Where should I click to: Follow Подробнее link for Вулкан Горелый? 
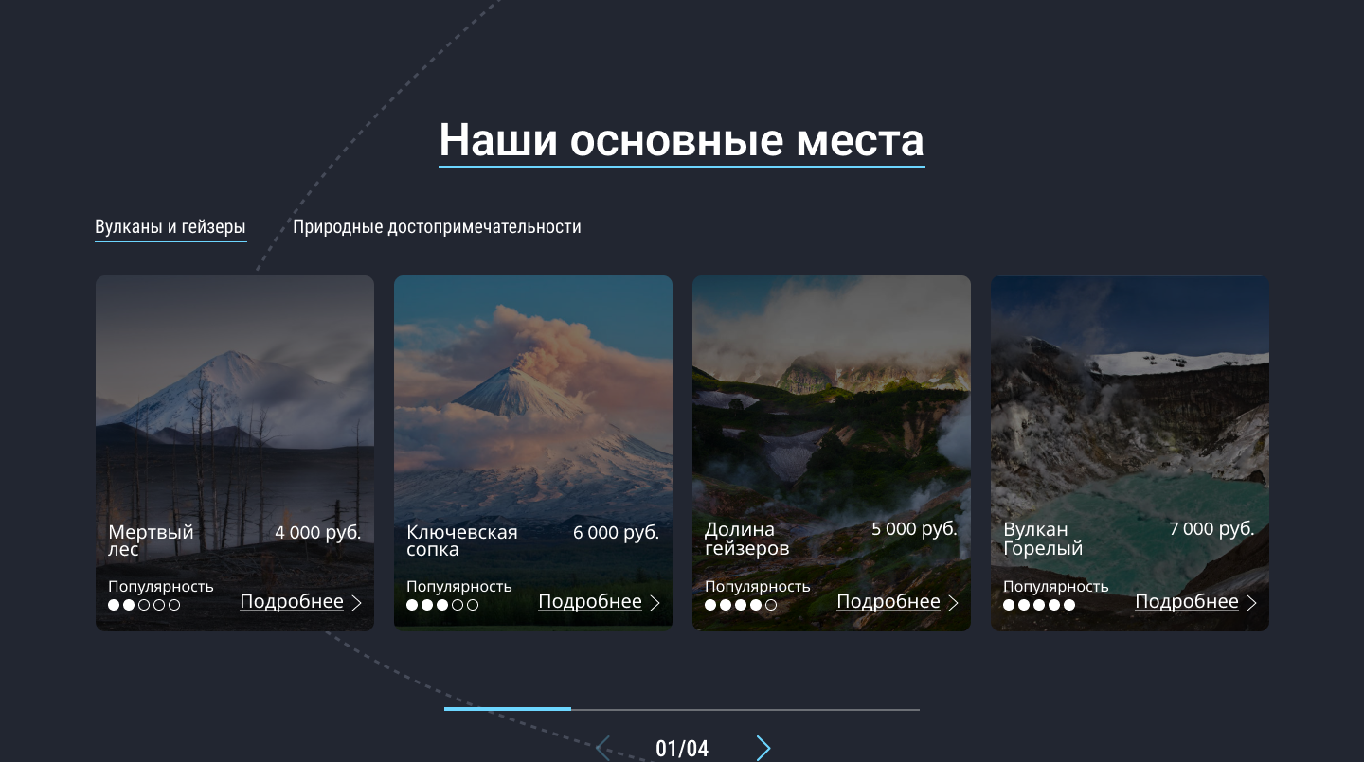point(1187,602)
